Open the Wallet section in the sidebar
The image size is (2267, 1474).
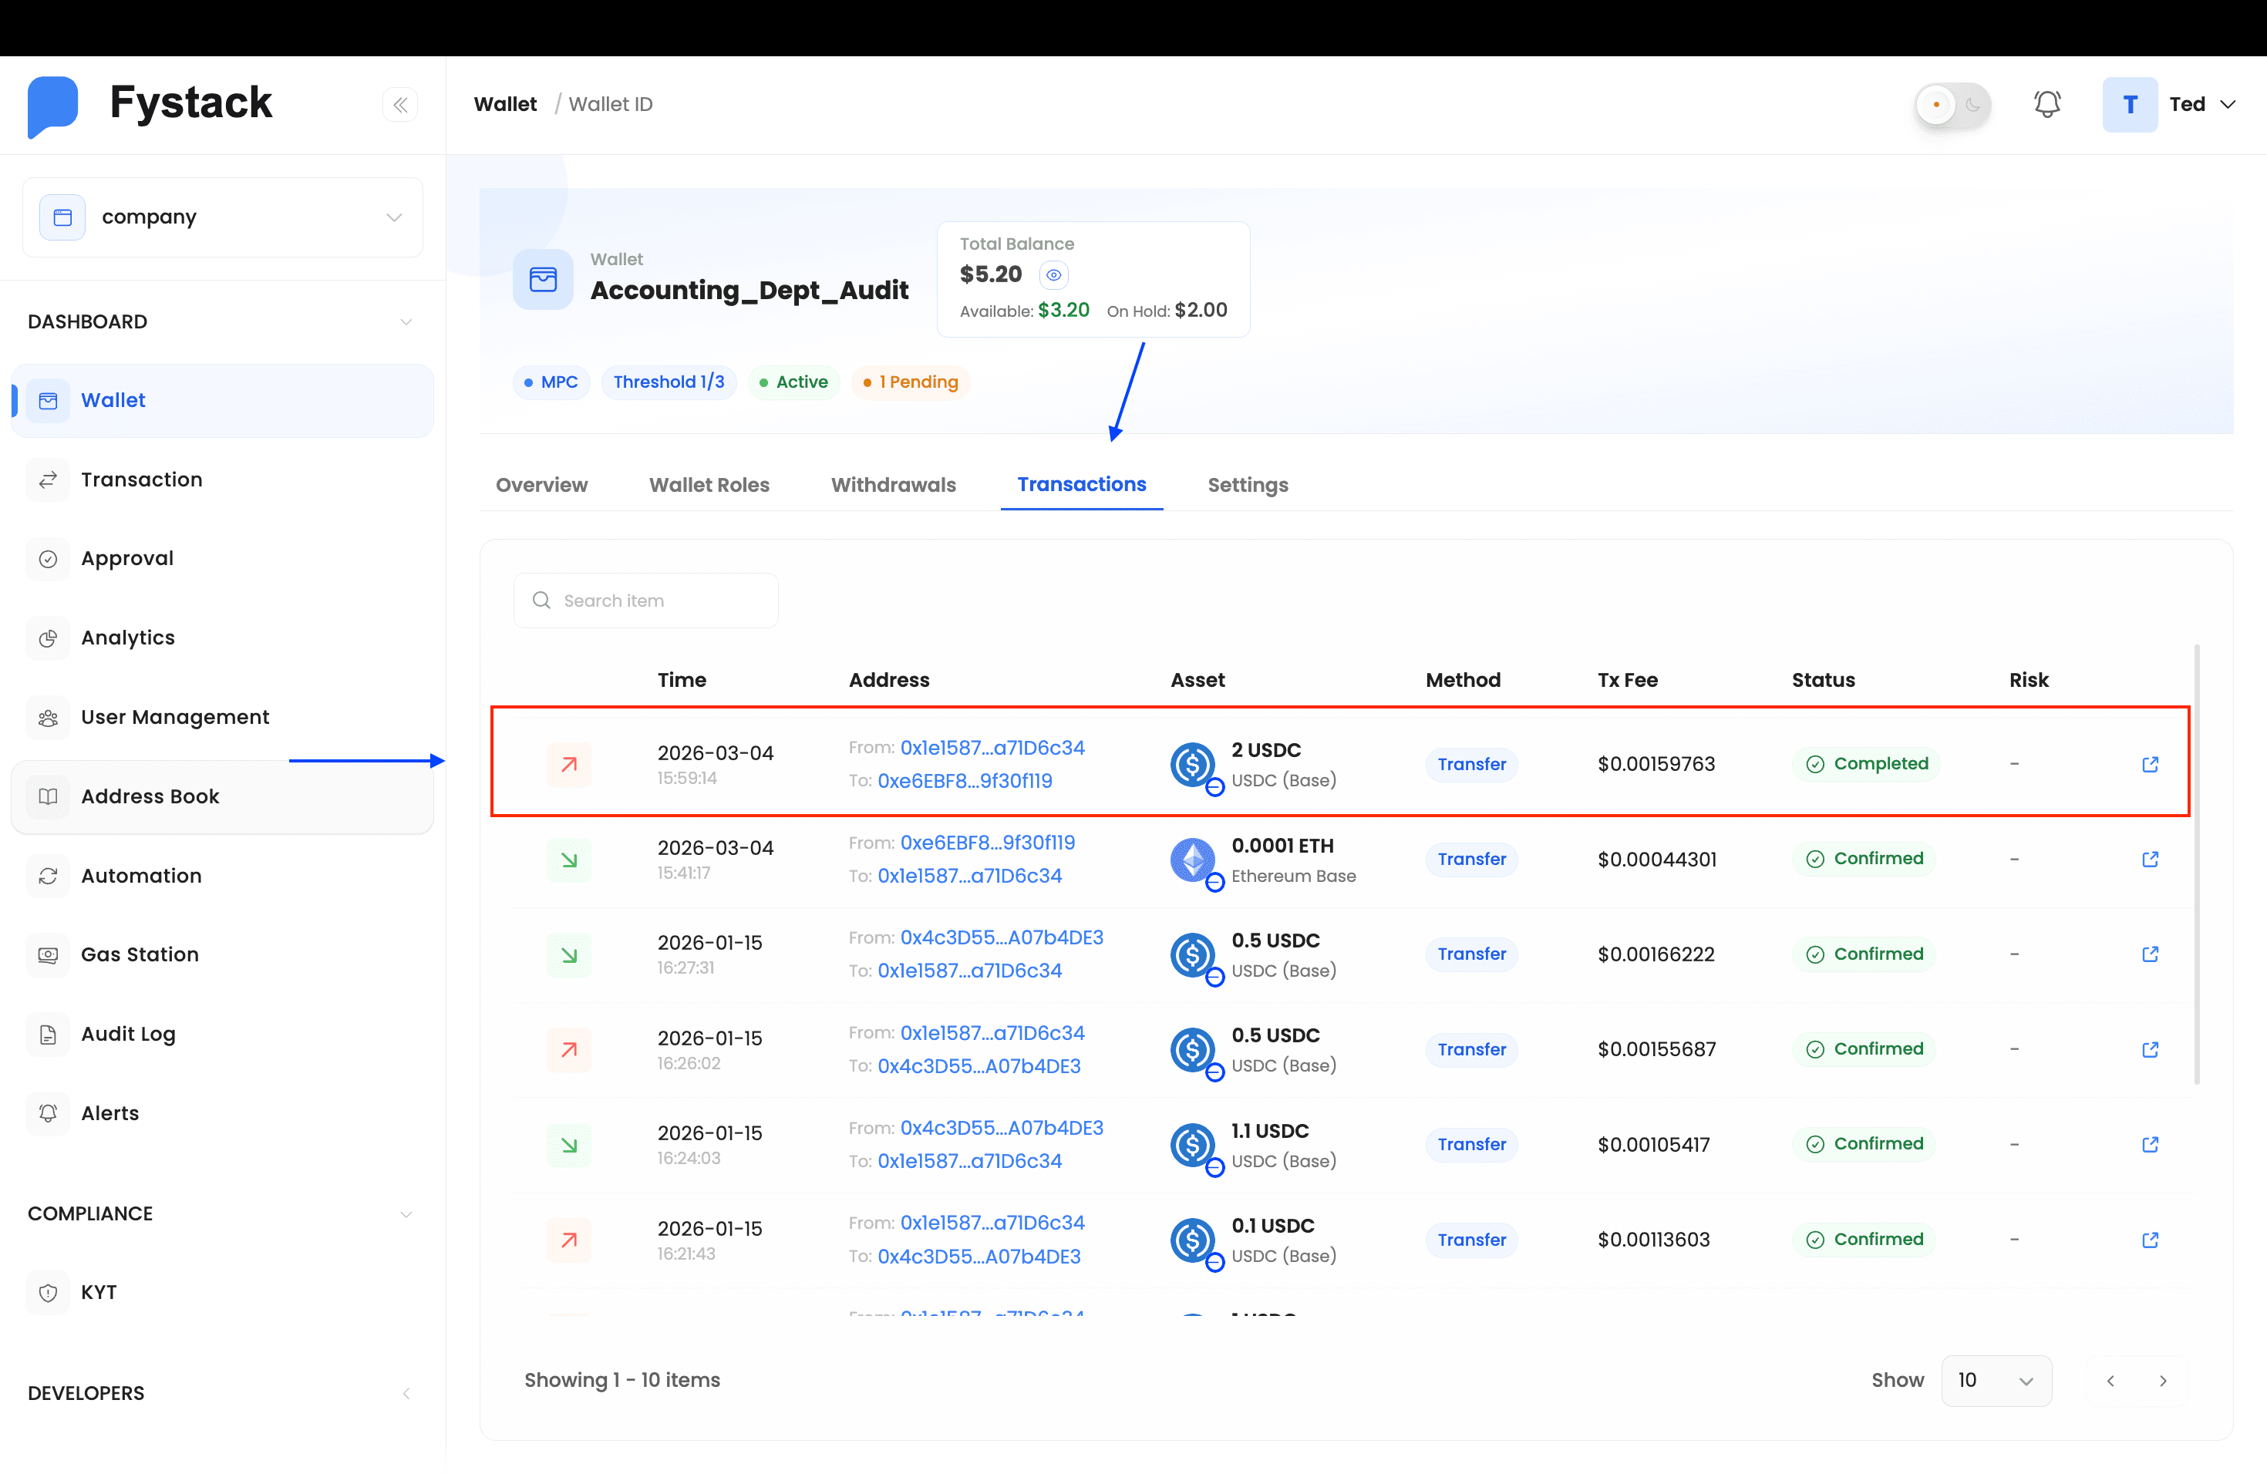coord(113,400)
